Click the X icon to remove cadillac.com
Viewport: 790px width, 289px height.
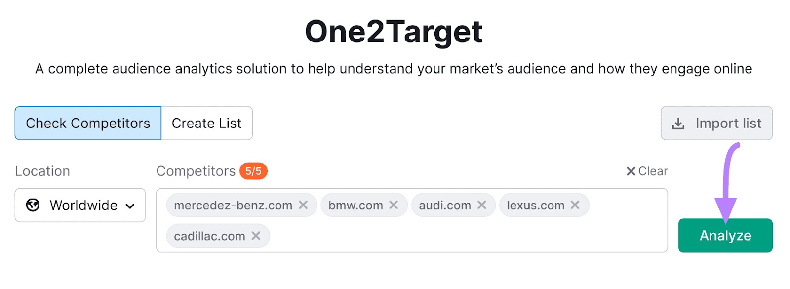(256, 236)
